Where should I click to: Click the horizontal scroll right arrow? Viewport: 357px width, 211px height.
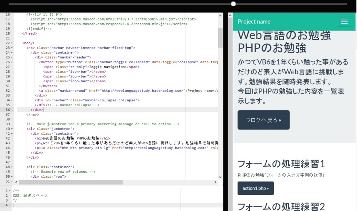click(215, 182)
